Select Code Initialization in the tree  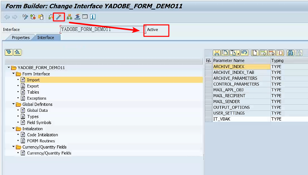(42, 135)
